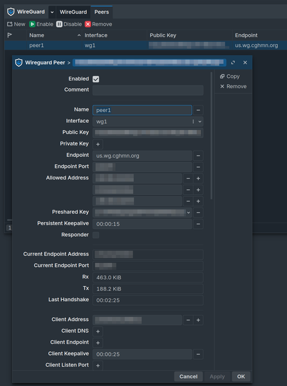The image size is (287, 386).
Task: Create a New peer entry
Action: coord(16,24)
